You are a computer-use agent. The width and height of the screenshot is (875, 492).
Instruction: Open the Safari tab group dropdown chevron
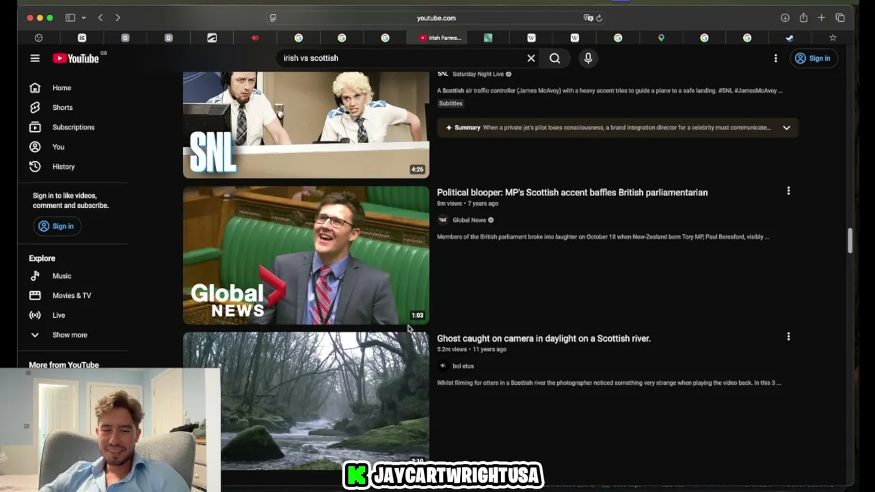83,18
